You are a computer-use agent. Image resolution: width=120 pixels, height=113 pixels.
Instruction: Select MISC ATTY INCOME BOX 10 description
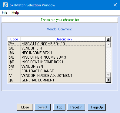[43, 44]
